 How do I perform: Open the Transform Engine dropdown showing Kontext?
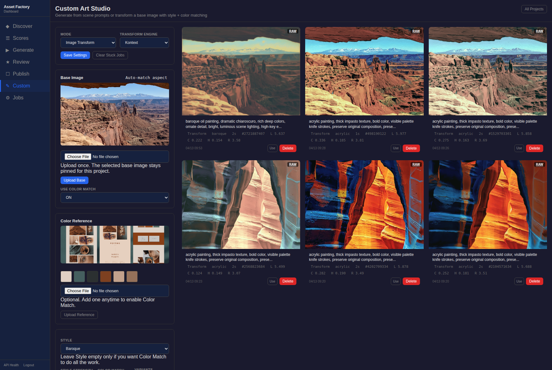point(144,43)
